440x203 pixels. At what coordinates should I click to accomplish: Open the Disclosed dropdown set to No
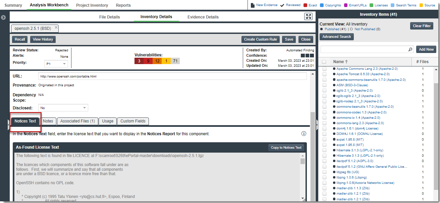coord(63,108)
